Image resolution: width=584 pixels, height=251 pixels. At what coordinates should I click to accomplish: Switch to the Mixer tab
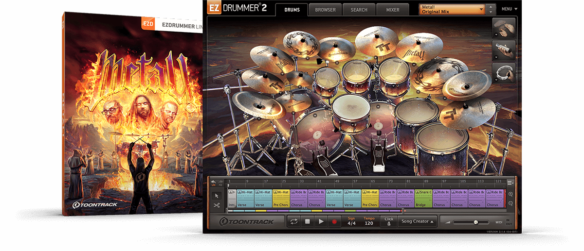point(393,10)
